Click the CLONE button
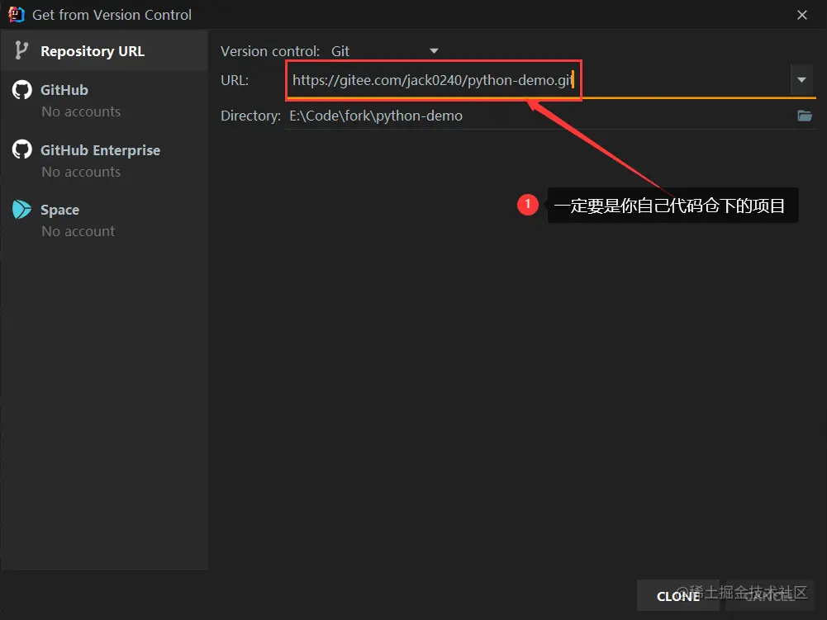Image resolution: width=827 pixels, height=620 pixels. (677, 596)
